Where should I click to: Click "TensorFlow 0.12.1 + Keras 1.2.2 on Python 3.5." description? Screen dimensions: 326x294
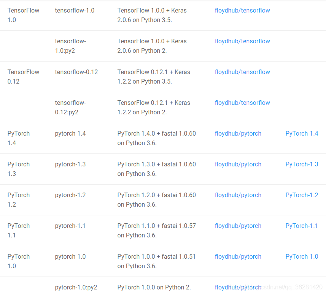point(154,77)
